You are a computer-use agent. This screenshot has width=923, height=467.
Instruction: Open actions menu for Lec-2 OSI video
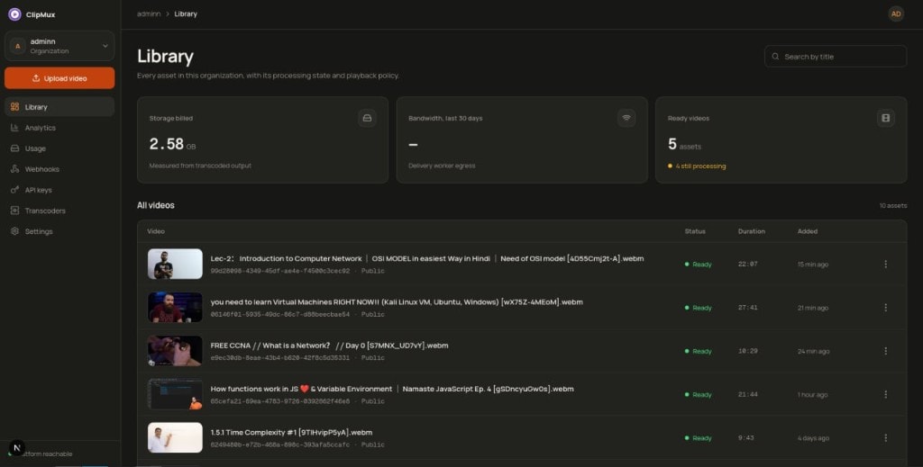[885, 265]
